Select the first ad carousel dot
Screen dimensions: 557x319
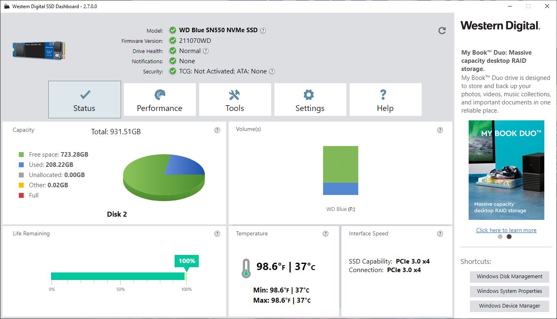coord(500,237)
